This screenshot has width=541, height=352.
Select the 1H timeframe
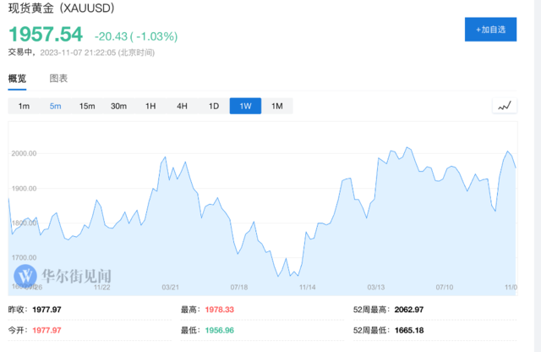(150, 106)
